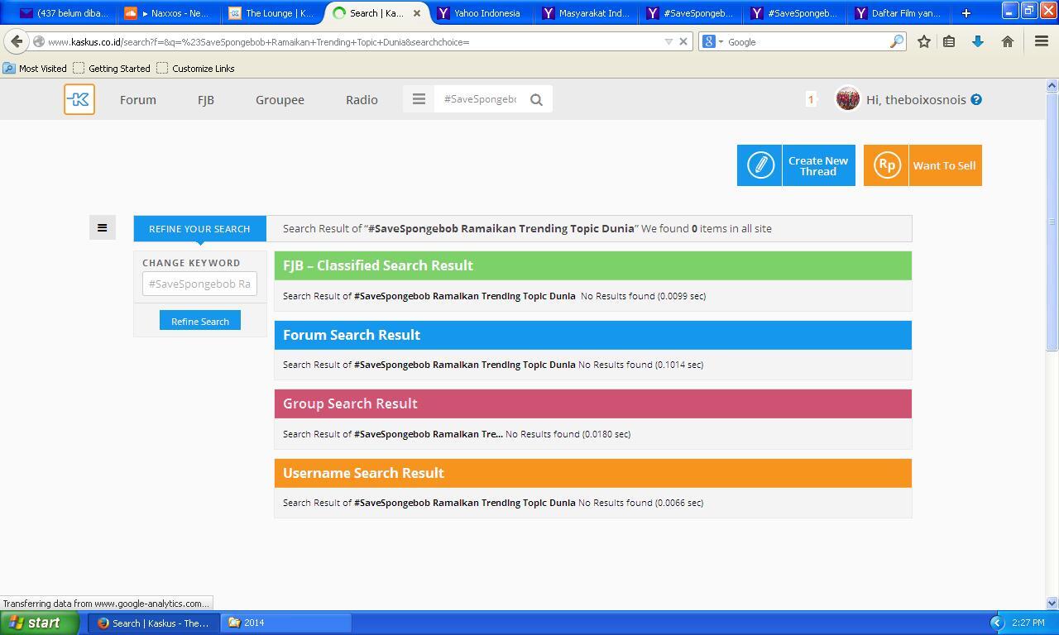Open the Downloads arrow icon
The height and width of the screenshot is (635, 1059).
(x=977, y=41)
